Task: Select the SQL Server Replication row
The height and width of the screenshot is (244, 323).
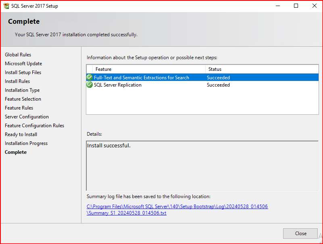Action: 202,85
